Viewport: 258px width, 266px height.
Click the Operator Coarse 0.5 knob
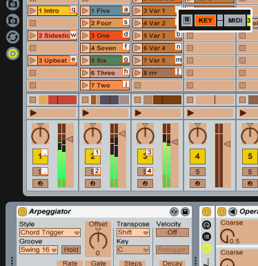coord(227,236)
